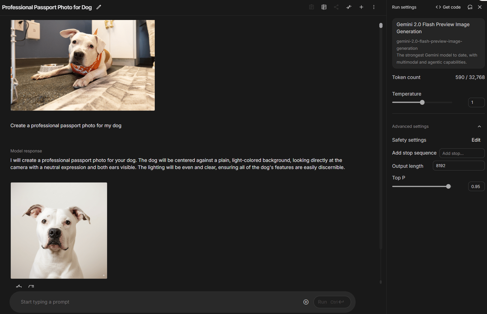The width and height of the screenshot is (487, 314).
Task: Click the Token count value 590 / 32,768
Action: coord(470,77)
